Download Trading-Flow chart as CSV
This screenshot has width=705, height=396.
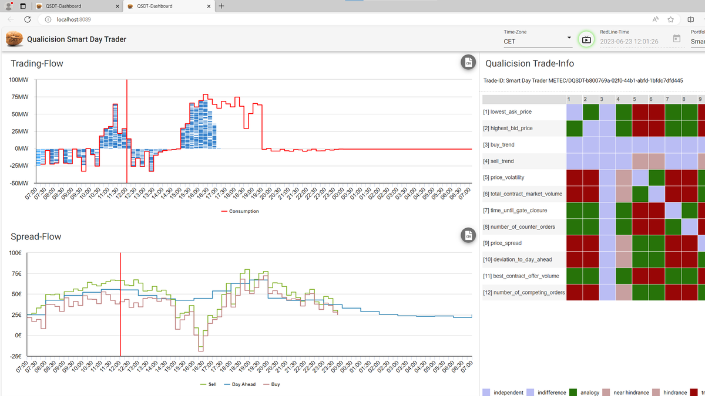click(x=468, y=63)
